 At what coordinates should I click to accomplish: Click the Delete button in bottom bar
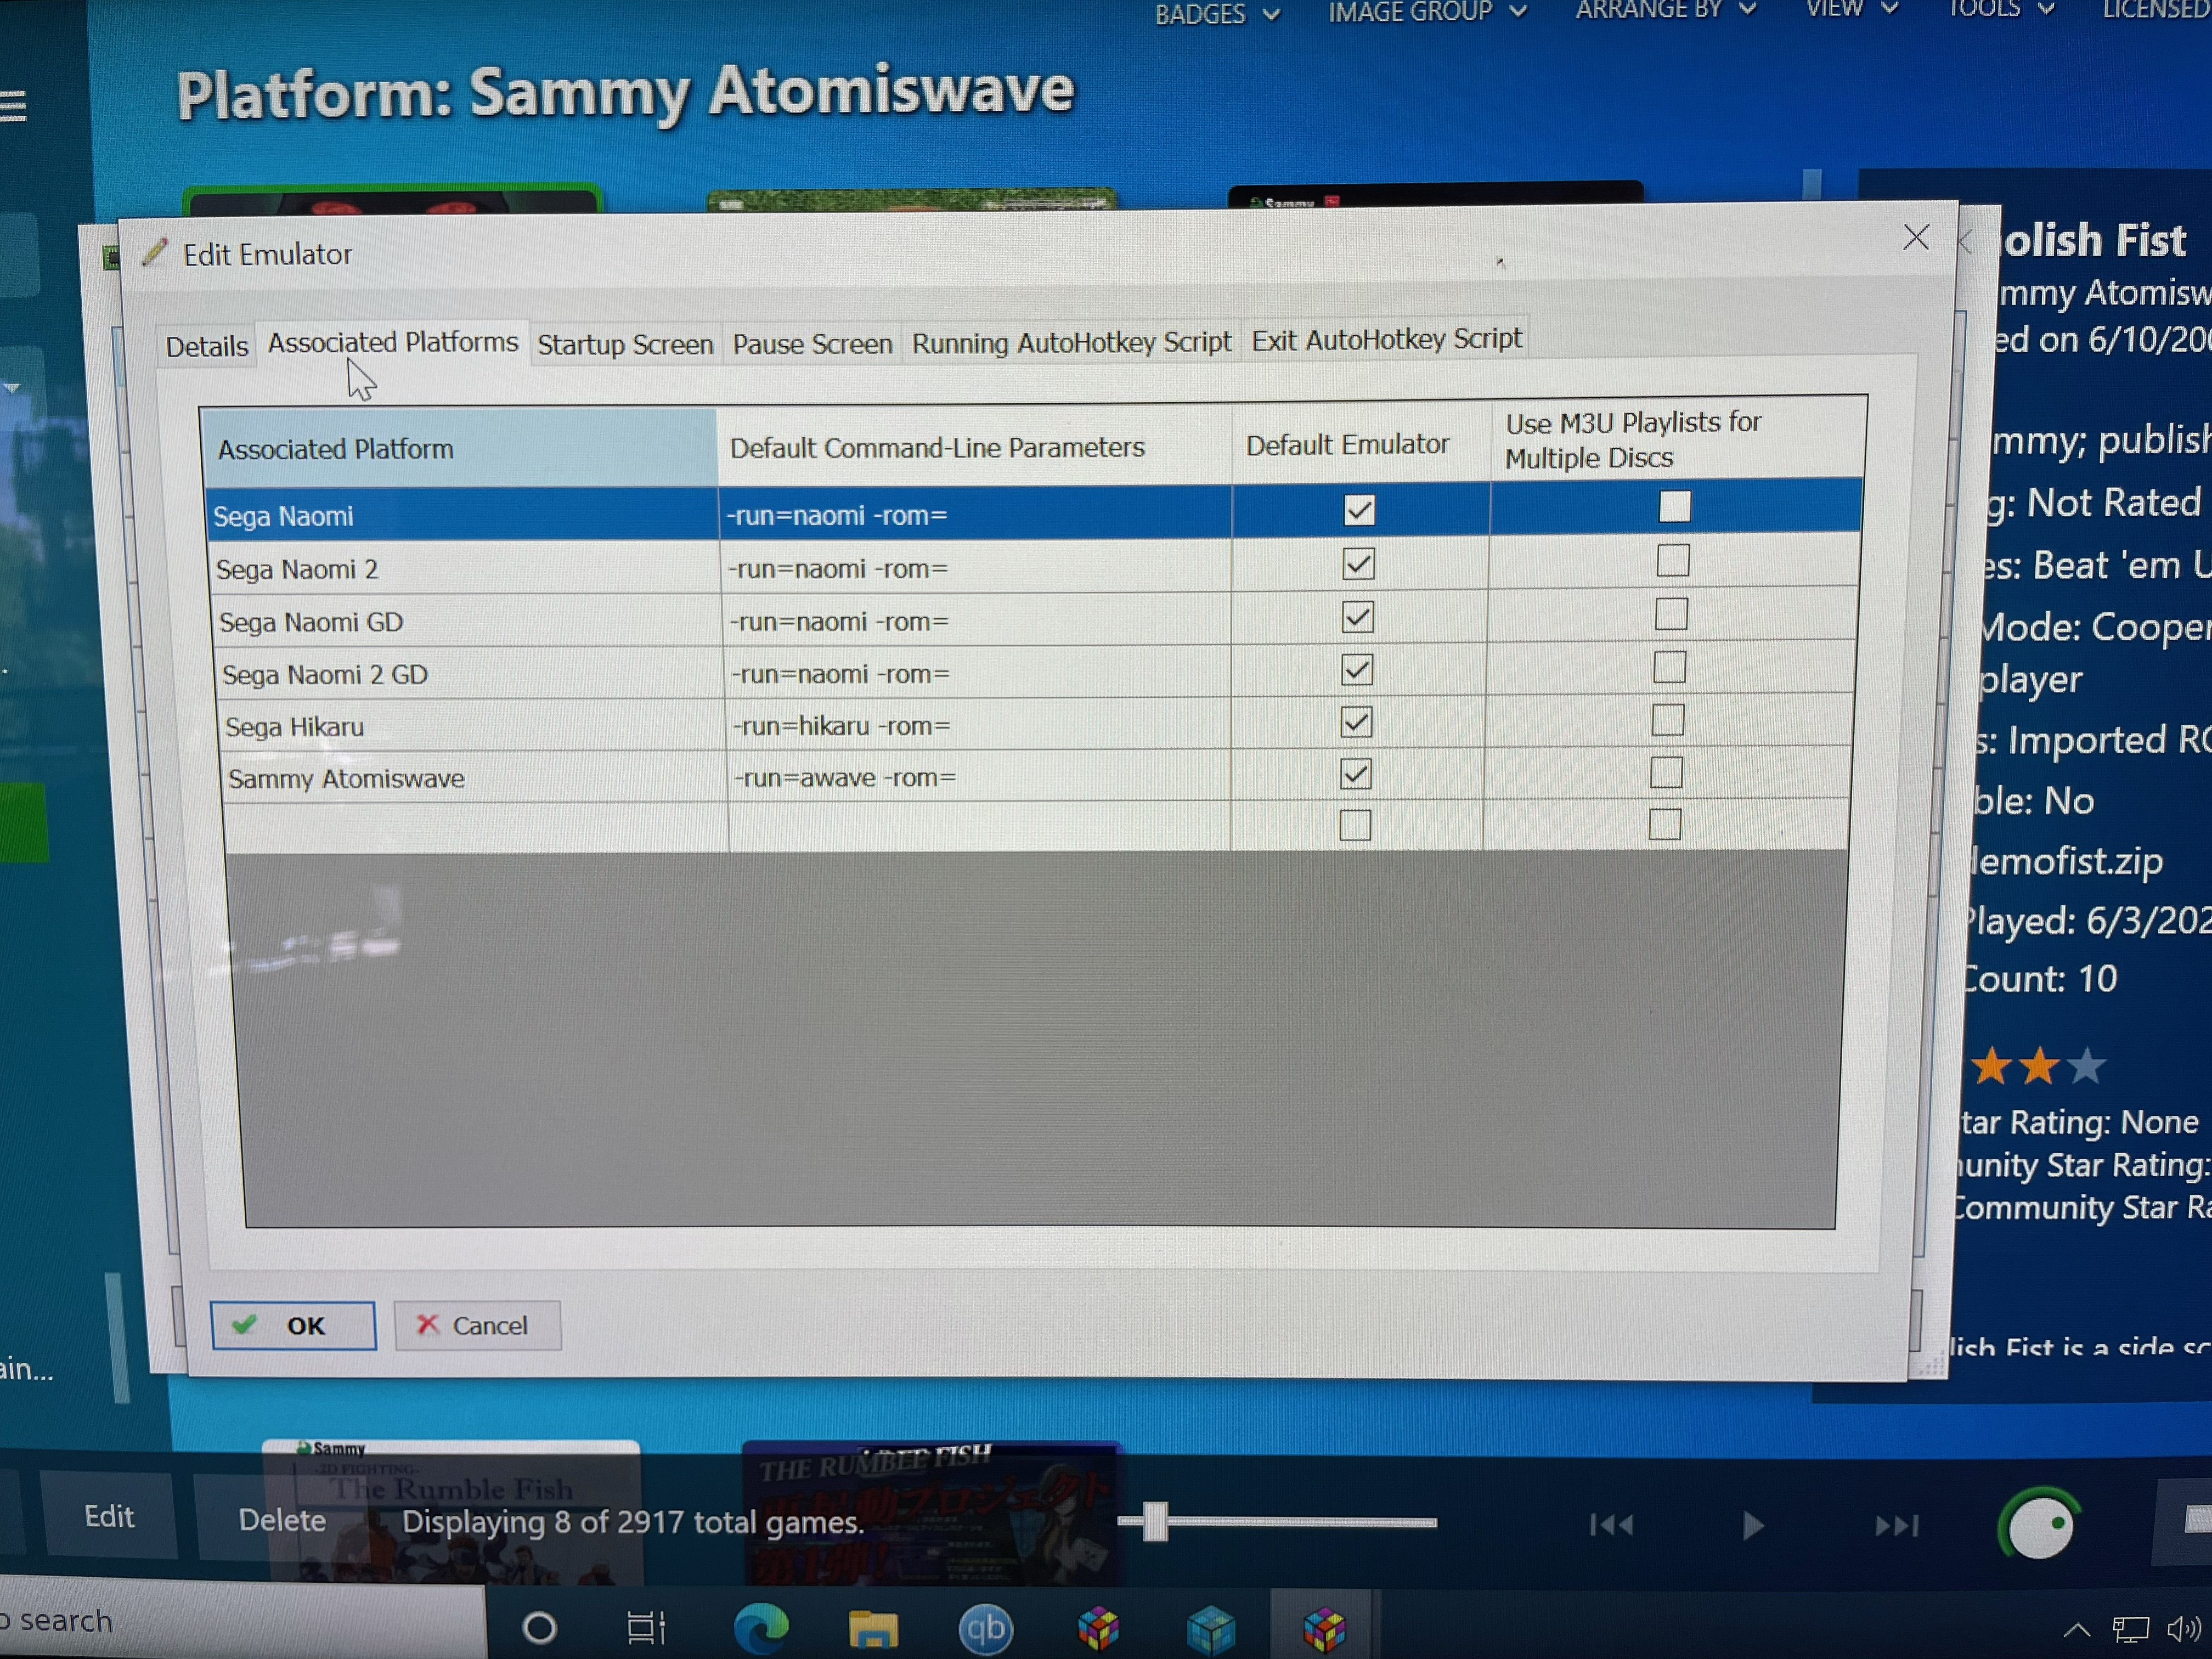(x=282, y=1520)
